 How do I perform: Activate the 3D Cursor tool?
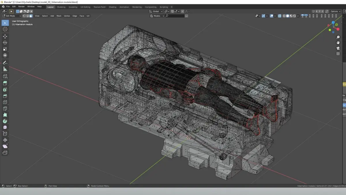pyautogui.click(x=5, y=29)
